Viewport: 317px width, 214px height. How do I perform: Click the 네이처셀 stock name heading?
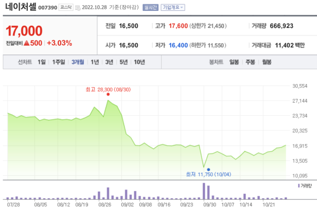point(21,7)
